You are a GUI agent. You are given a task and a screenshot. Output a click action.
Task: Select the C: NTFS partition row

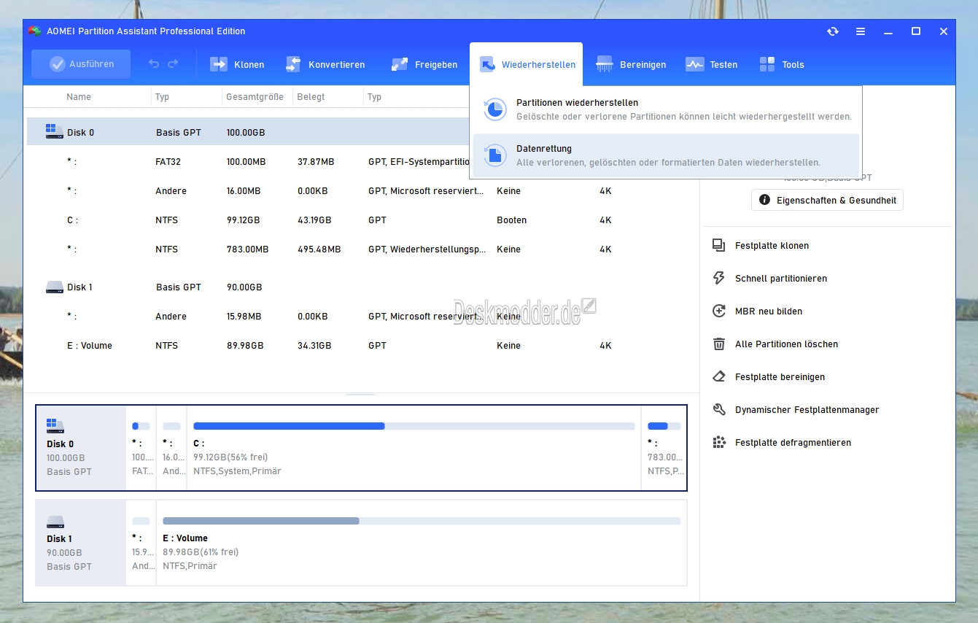tap(362, 220)
